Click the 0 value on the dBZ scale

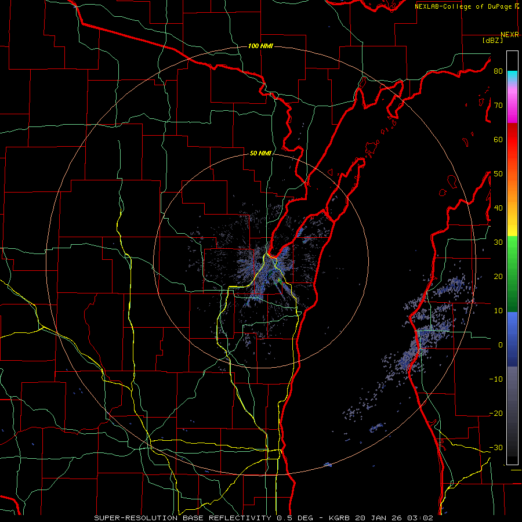click(x=500, y=345)
